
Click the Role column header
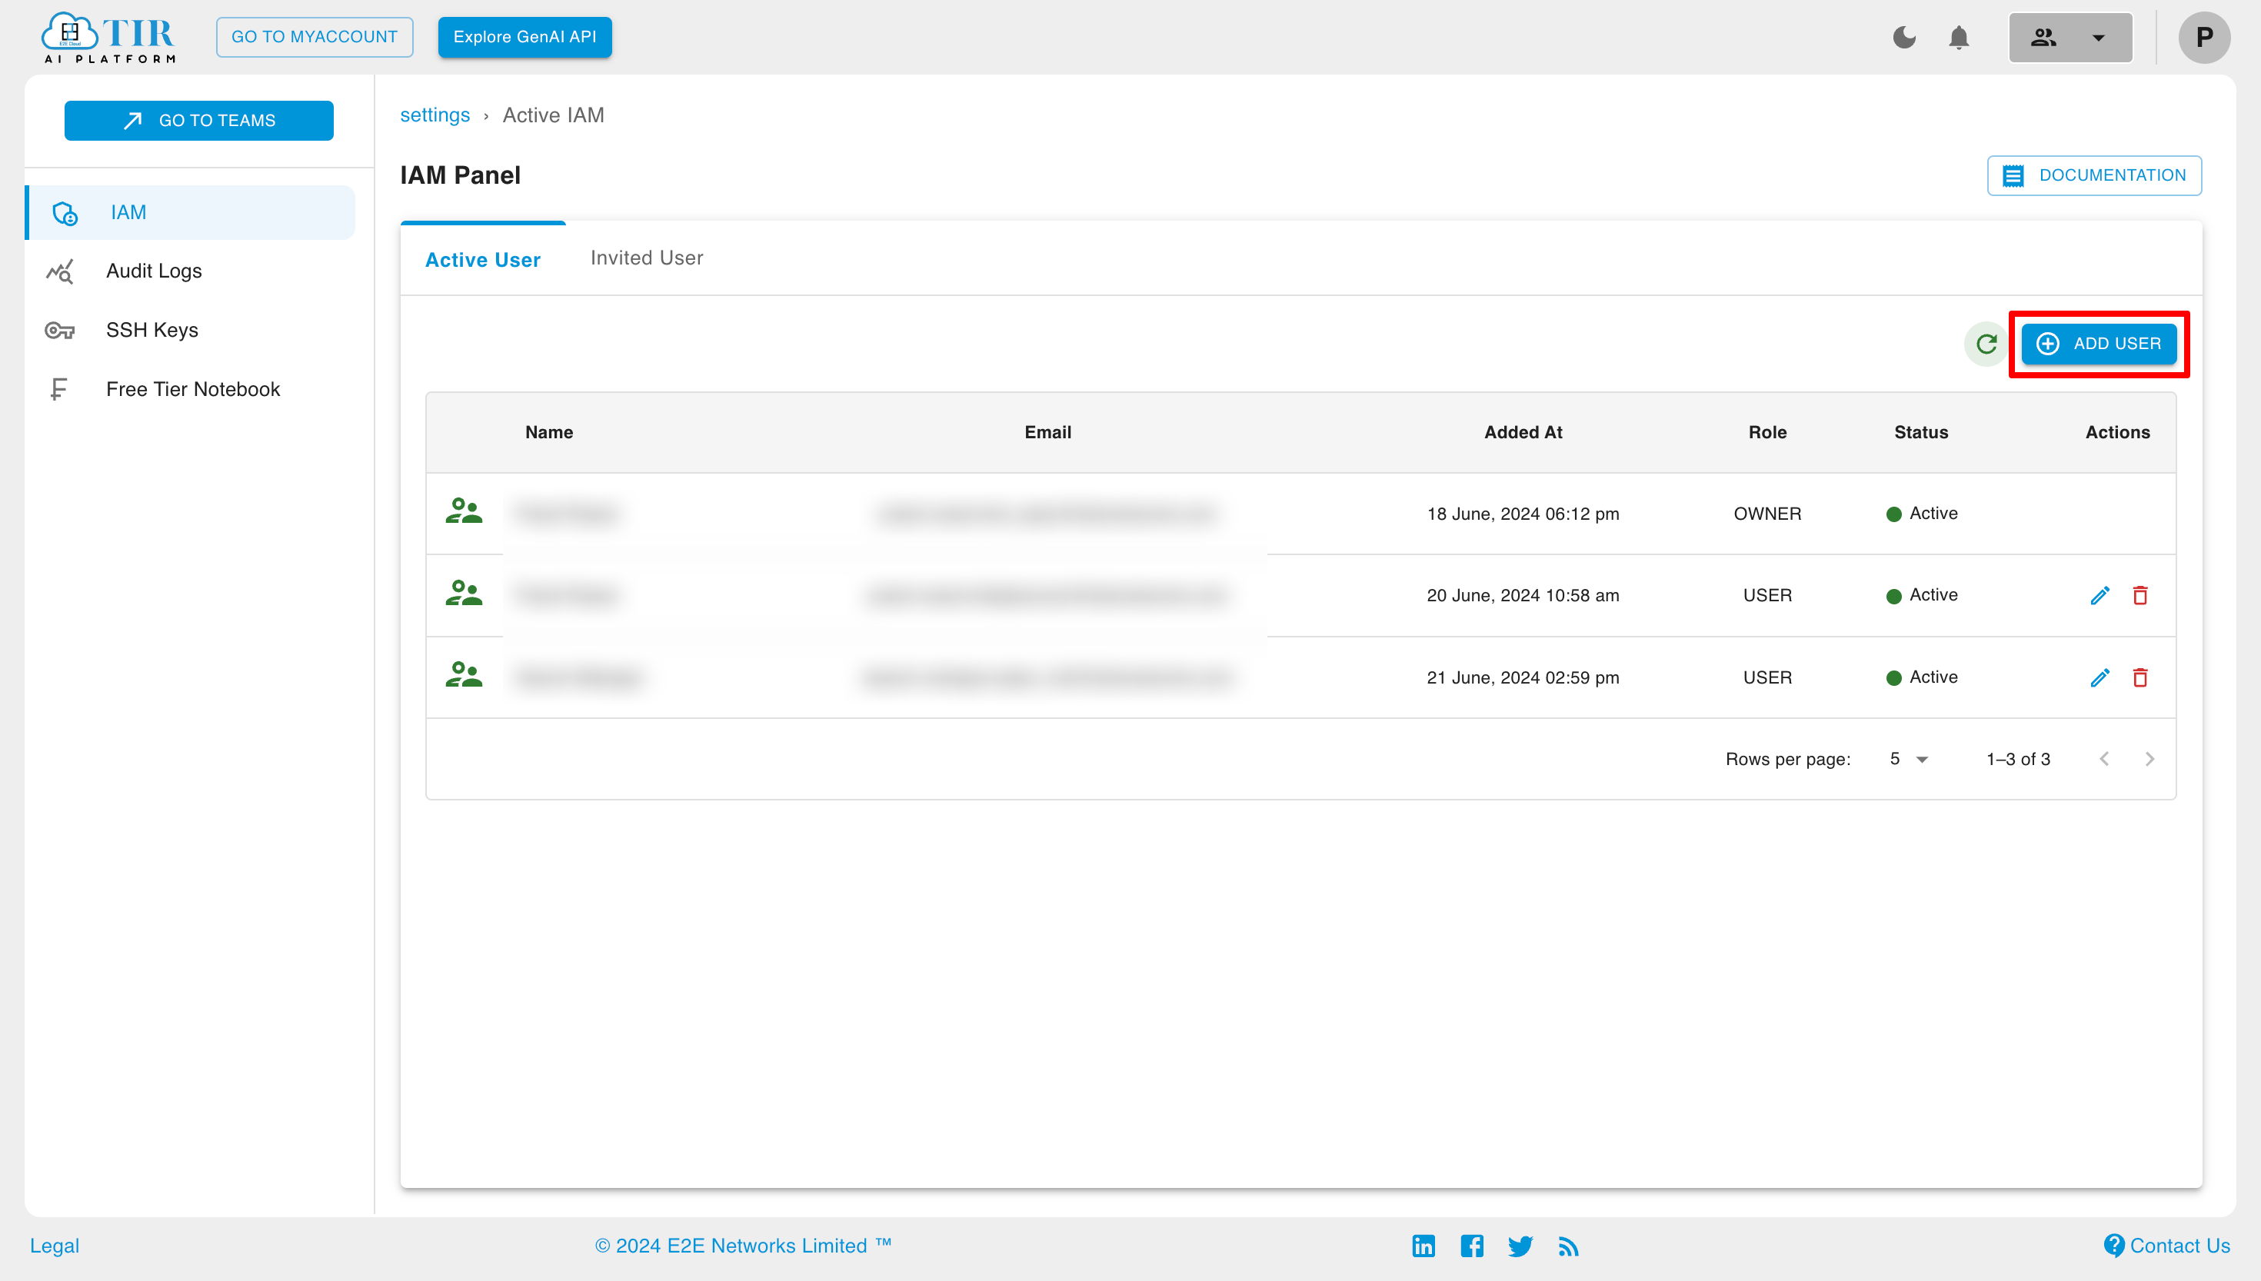[x=1767, y=432]
